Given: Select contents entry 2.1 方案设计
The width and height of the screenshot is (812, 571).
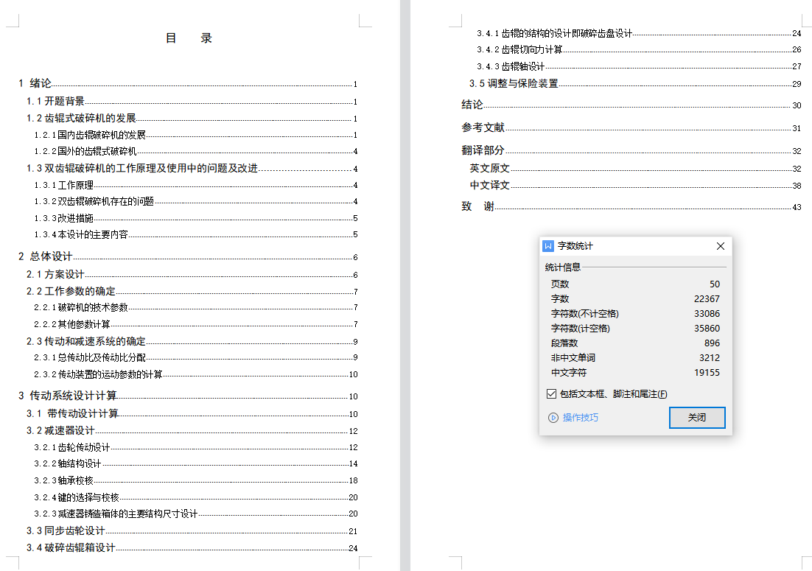Looking at the screenshot, I should (x=55, y=274).
